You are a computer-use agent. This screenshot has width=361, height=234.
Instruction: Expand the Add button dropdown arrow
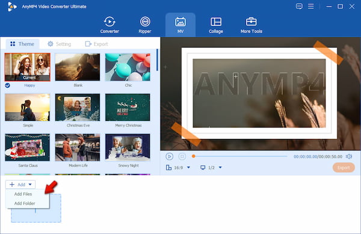click(x=30, y=185)
